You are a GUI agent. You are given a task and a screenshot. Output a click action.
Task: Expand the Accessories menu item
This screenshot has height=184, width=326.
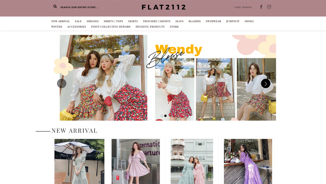click(76, 27)
